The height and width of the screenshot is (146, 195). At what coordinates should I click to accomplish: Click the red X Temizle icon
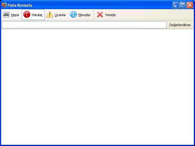coord(100,15)
